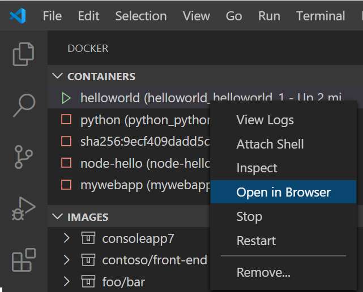Open the Explorer view icon
363x292 pixels.
tap(23, 54)
